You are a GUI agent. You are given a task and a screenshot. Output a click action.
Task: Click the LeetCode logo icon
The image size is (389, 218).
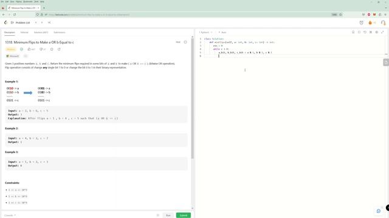coord(5,22)
